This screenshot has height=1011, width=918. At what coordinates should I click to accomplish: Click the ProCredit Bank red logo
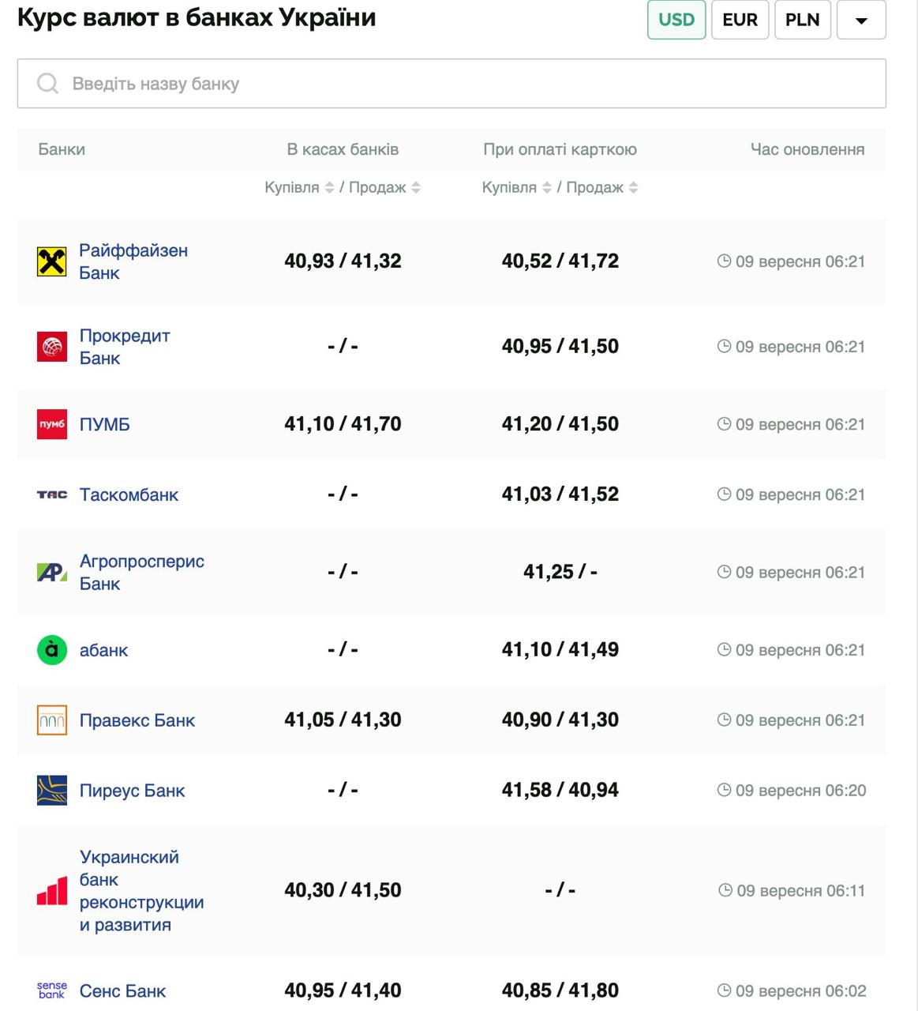52,347
